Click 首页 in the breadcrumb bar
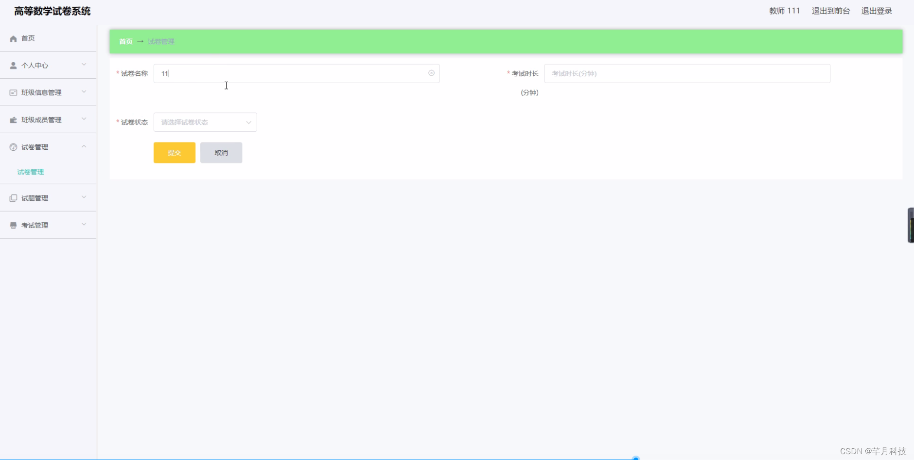 [x=125, y=41]
